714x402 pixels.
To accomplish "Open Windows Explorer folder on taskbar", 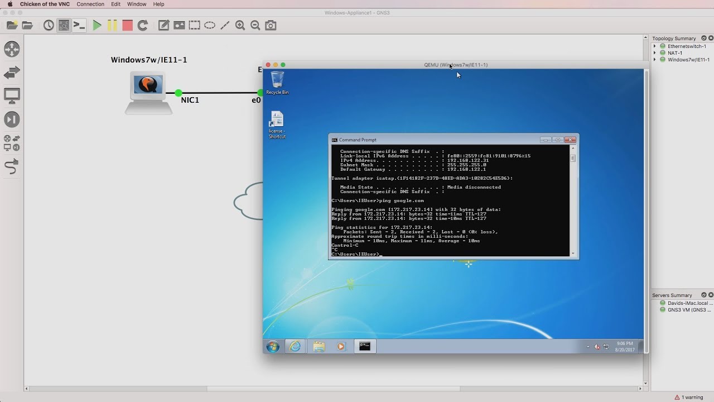I will [x=319, y=347].
